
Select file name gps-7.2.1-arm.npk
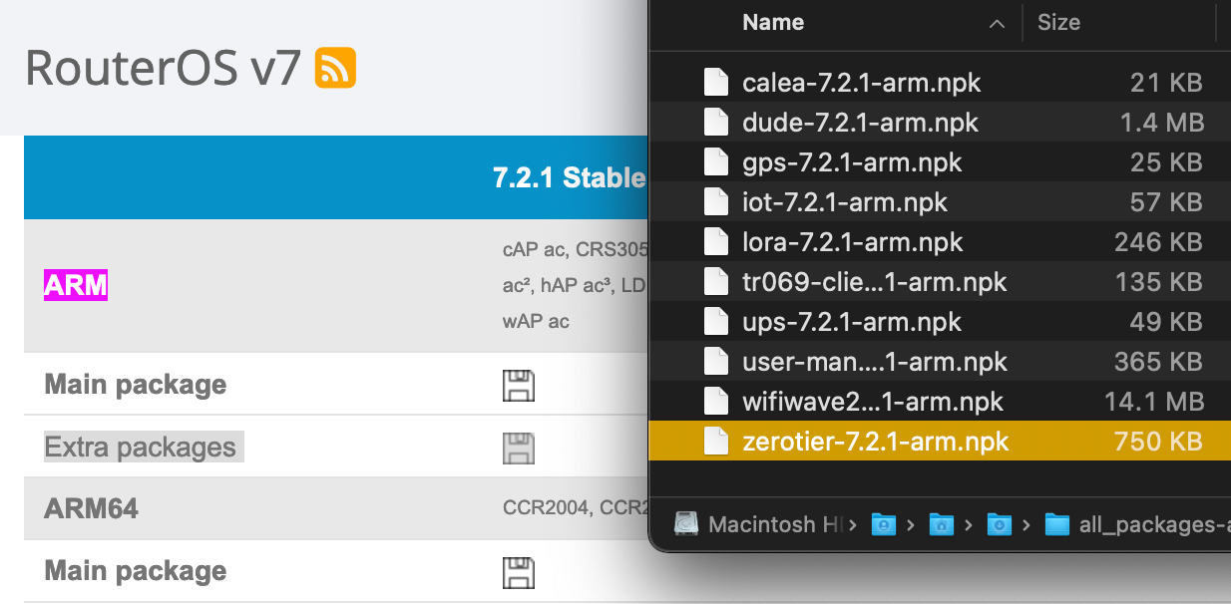point(853,162)
